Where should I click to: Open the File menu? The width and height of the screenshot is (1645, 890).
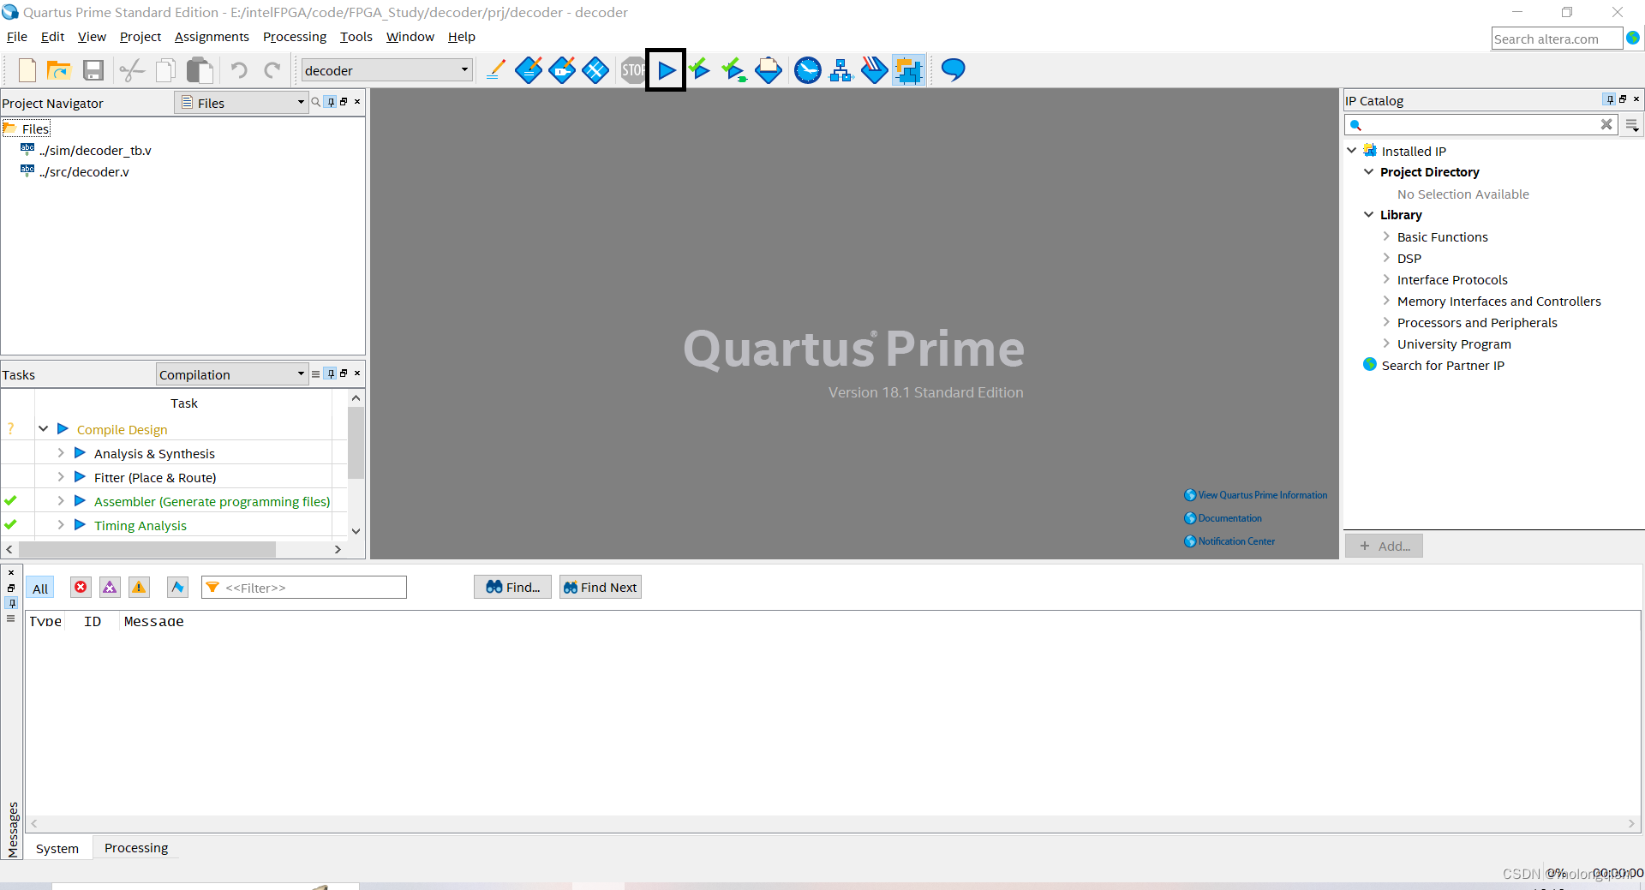pyautogui.click(x=17, y=37)
